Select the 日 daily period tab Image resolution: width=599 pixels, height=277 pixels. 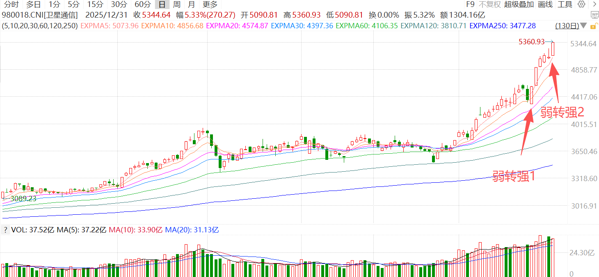[x=162, y=5]
